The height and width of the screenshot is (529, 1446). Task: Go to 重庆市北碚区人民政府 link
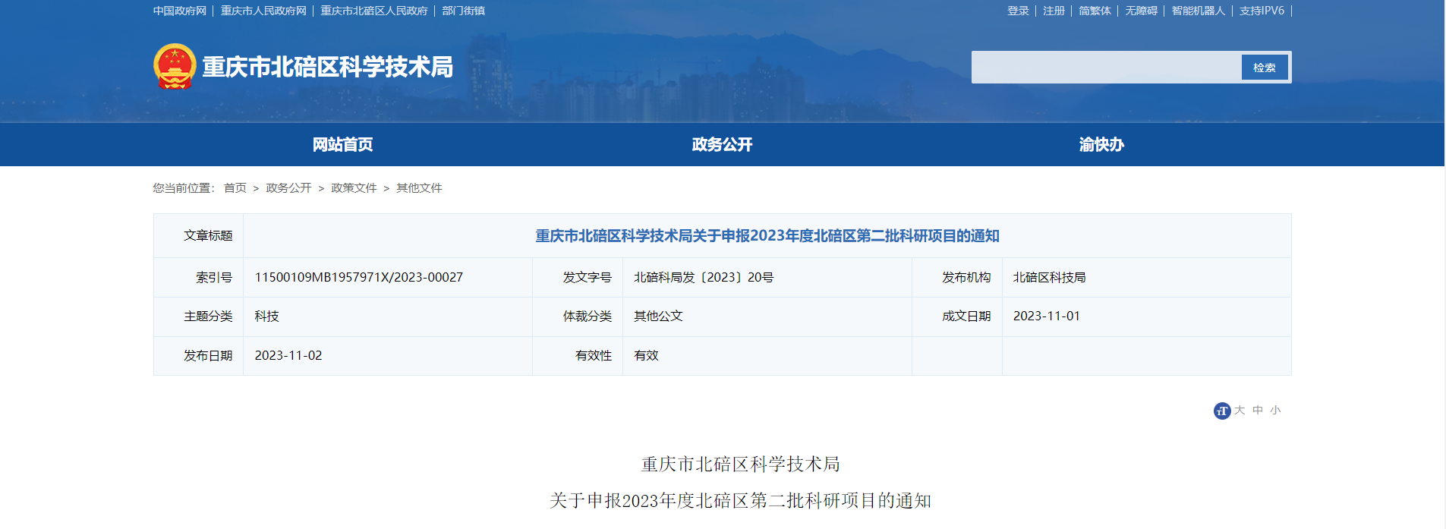(x=374, y=11)
